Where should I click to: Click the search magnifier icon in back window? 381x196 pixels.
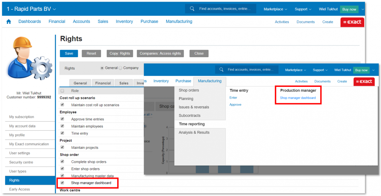(x=192, y=9)
